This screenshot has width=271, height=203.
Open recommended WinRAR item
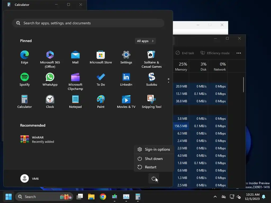[37, 140]
